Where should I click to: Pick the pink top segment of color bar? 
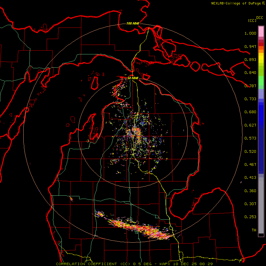261,32
